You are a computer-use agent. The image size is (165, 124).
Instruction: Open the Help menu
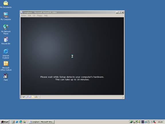[x=46, y=15]
